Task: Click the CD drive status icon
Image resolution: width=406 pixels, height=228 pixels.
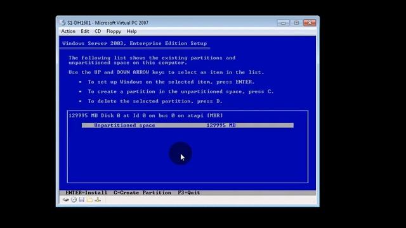Action: tap(74, 200)
